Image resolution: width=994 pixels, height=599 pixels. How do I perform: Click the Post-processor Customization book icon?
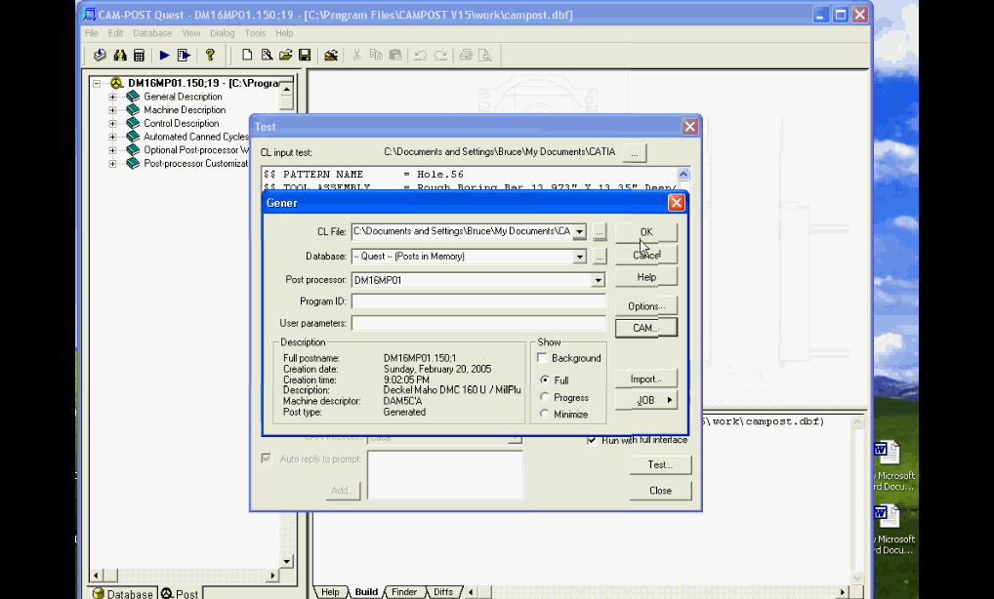(133, 163)
